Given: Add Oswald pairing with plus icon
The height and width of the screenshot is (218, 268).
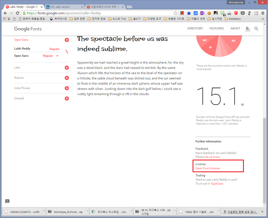Looking at the screenshot, I should tap(67, 98).
